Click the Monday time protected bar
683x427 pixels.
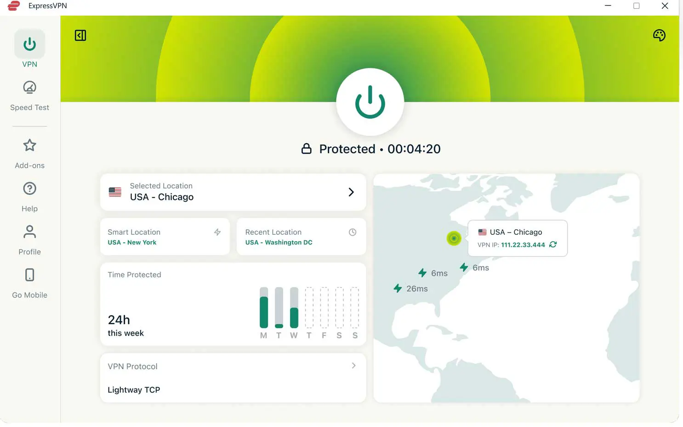[x=263, y=308]
